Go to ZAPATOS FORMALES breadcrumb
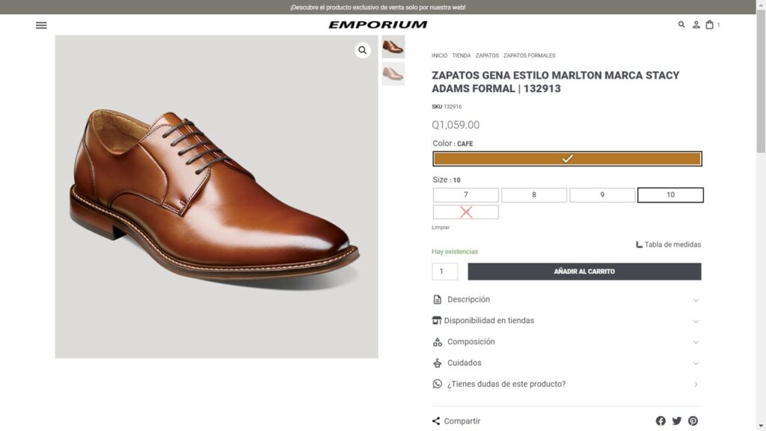766x431 pixels. coord(529,55)
